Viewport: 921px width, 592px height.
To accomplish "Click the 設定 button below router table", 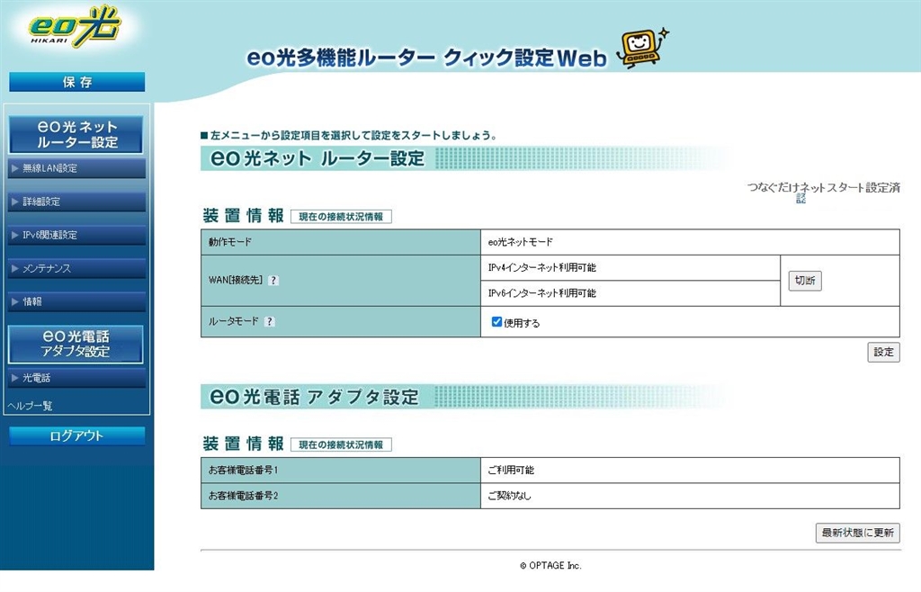I will coord(883,353).
